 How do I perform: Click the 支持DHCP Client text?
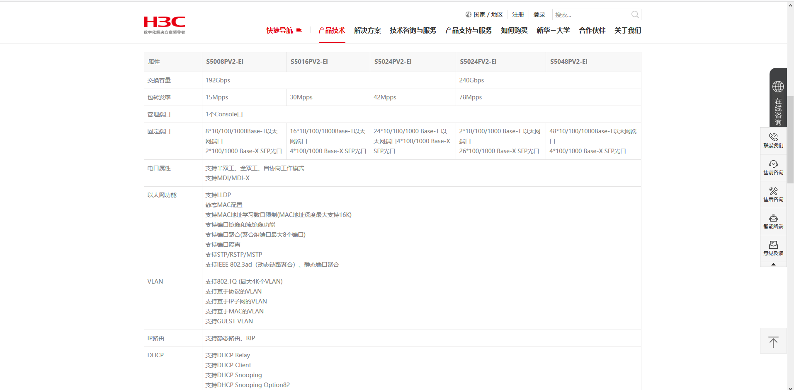click(x=228, y=365)
